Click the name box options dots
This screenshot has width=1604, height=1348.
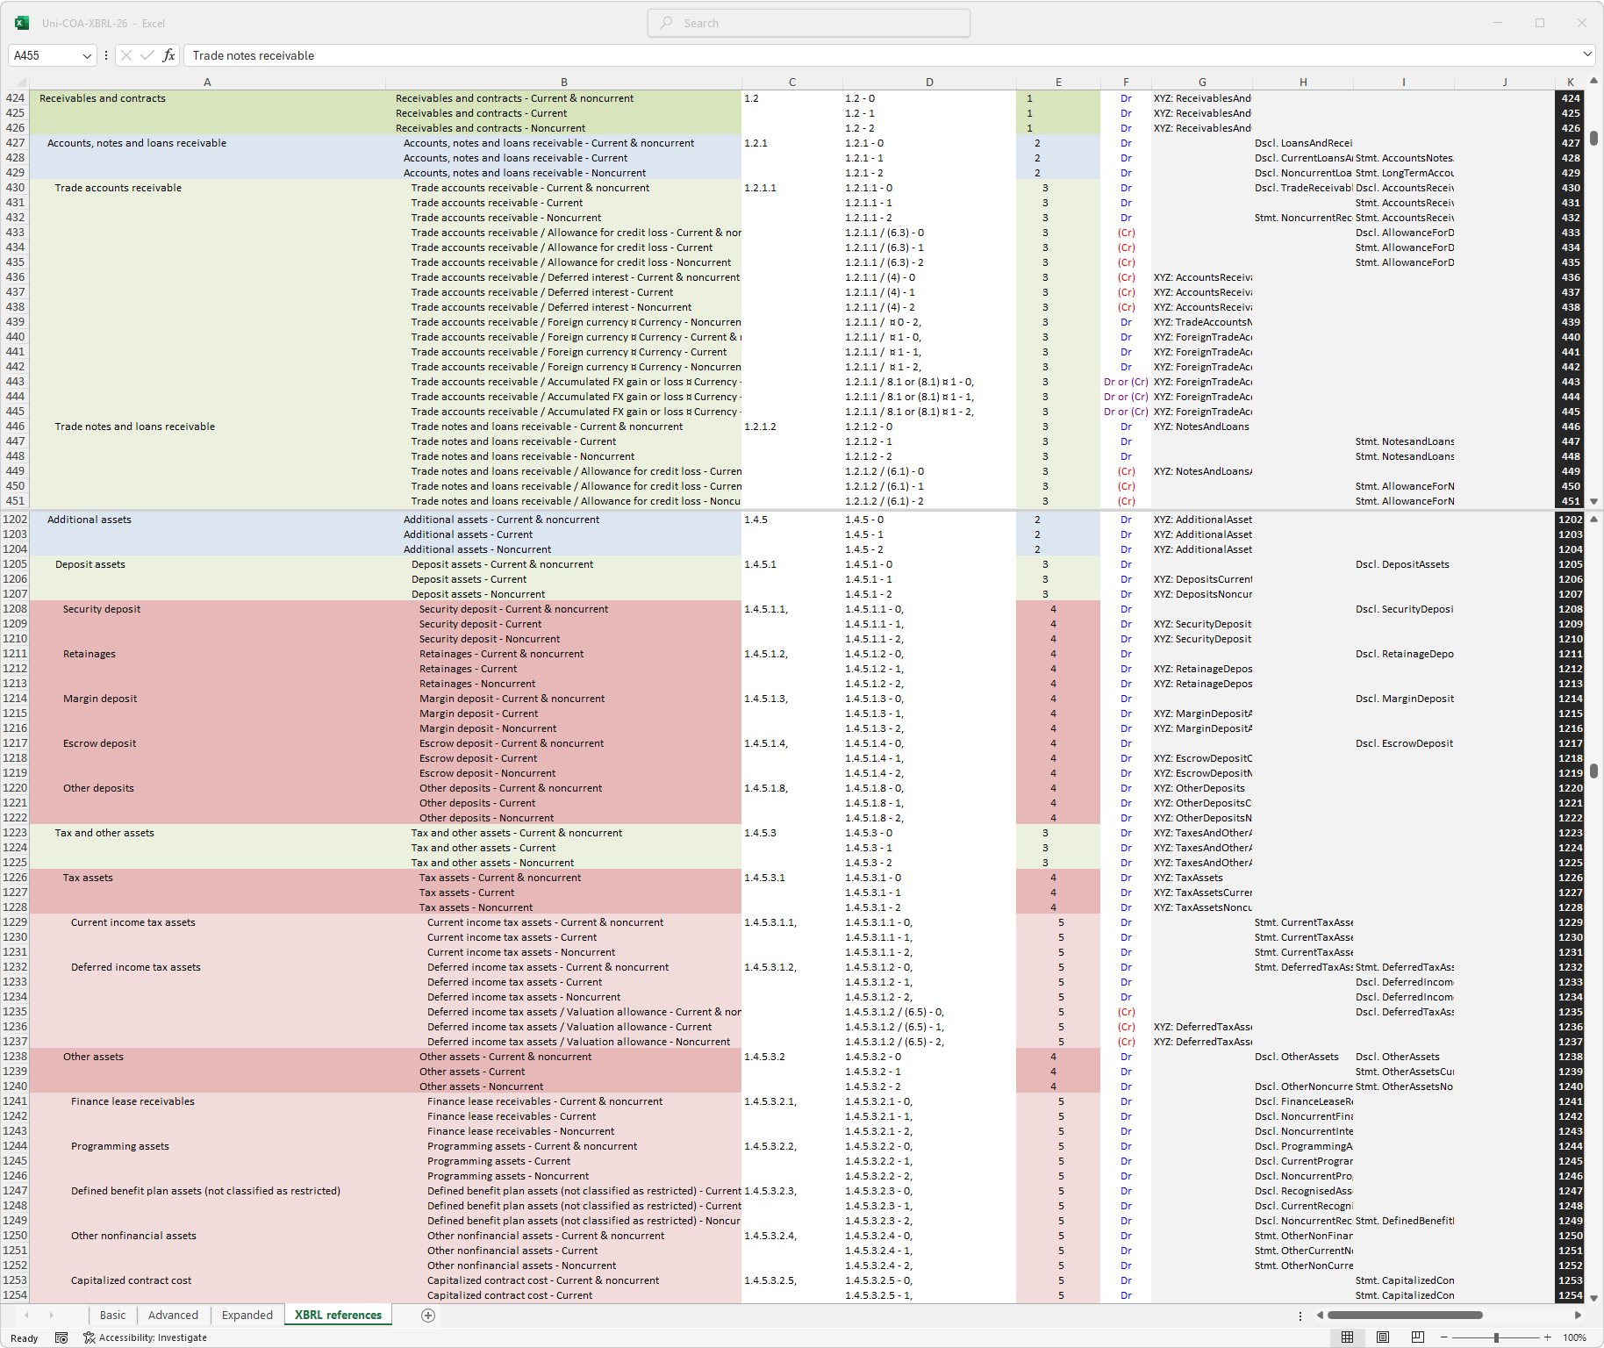106,55
